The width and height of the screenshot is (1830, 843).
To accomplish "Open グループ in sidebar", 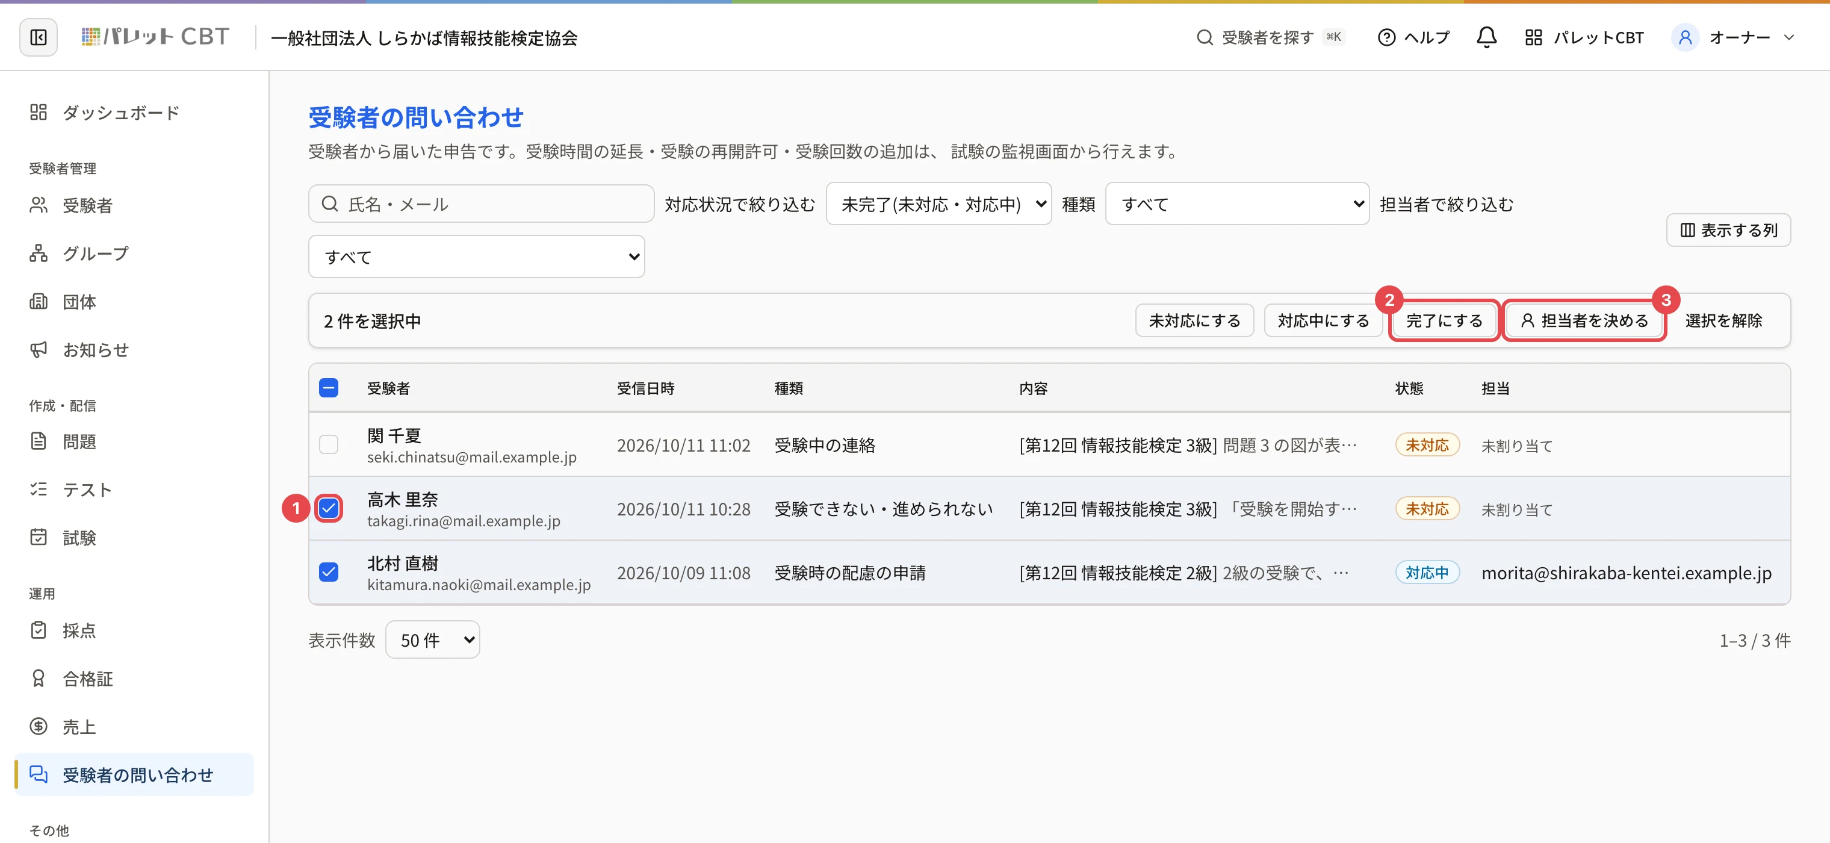I will tap(134, 253).
